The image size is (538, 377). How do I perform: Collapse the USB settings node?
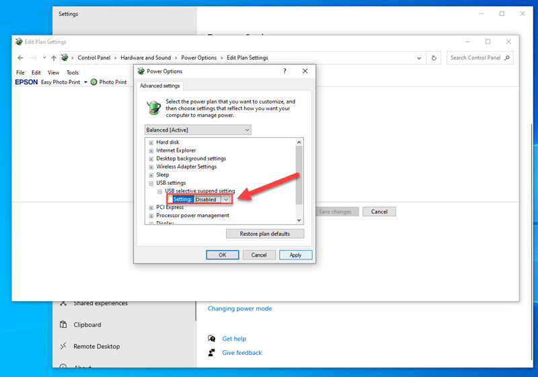[151, 183]
